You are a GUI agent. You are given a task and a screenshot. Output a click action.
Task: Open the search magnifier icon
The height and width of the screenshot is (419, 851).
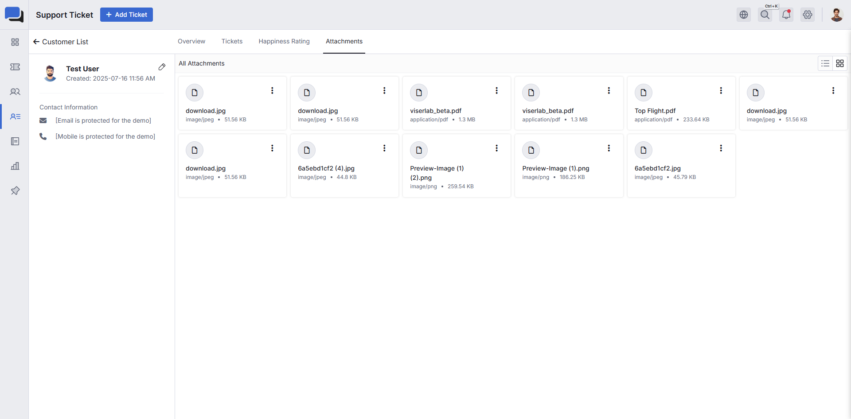click(x=765, y=15)
